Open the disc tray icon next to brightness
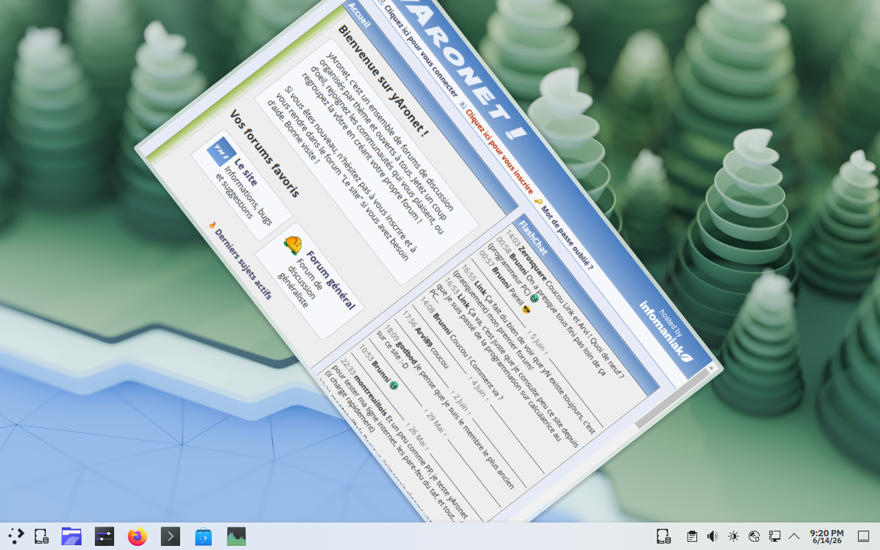Viewport: 880px width, 550px height. [754, 536]
